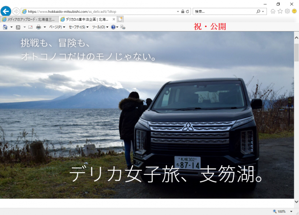Print the page with printer icon
This screenshot has width=299, height=215.
[x=39, y=27]
